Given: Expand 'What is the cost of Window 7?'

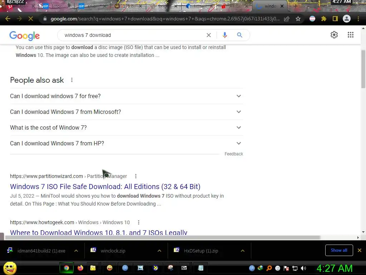Looking at the screenshot, I should click(x=127, y=128).
